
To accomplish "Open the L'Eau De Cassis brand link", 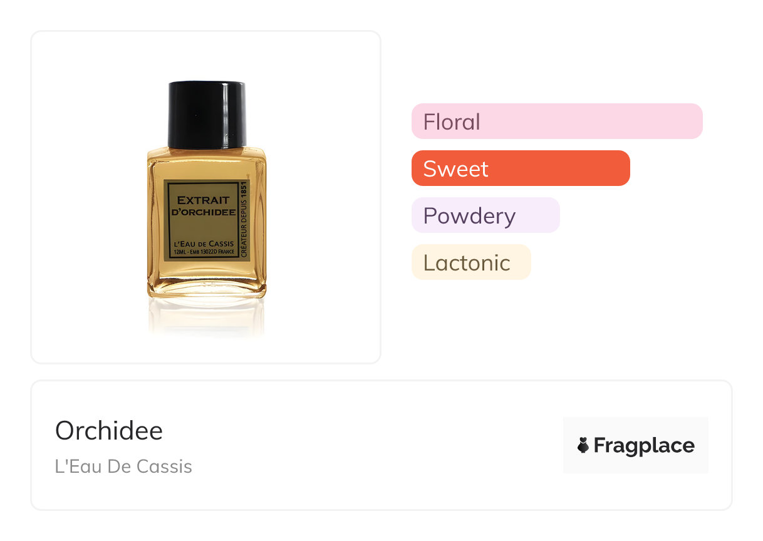I will point(123,466).
